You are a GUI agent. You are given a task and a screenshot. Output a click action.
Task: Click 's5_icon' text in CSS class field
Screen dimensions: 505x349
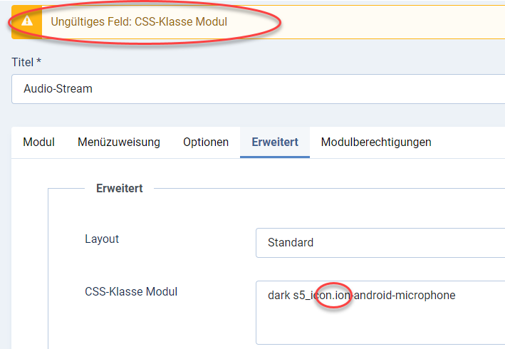[312, 295]
